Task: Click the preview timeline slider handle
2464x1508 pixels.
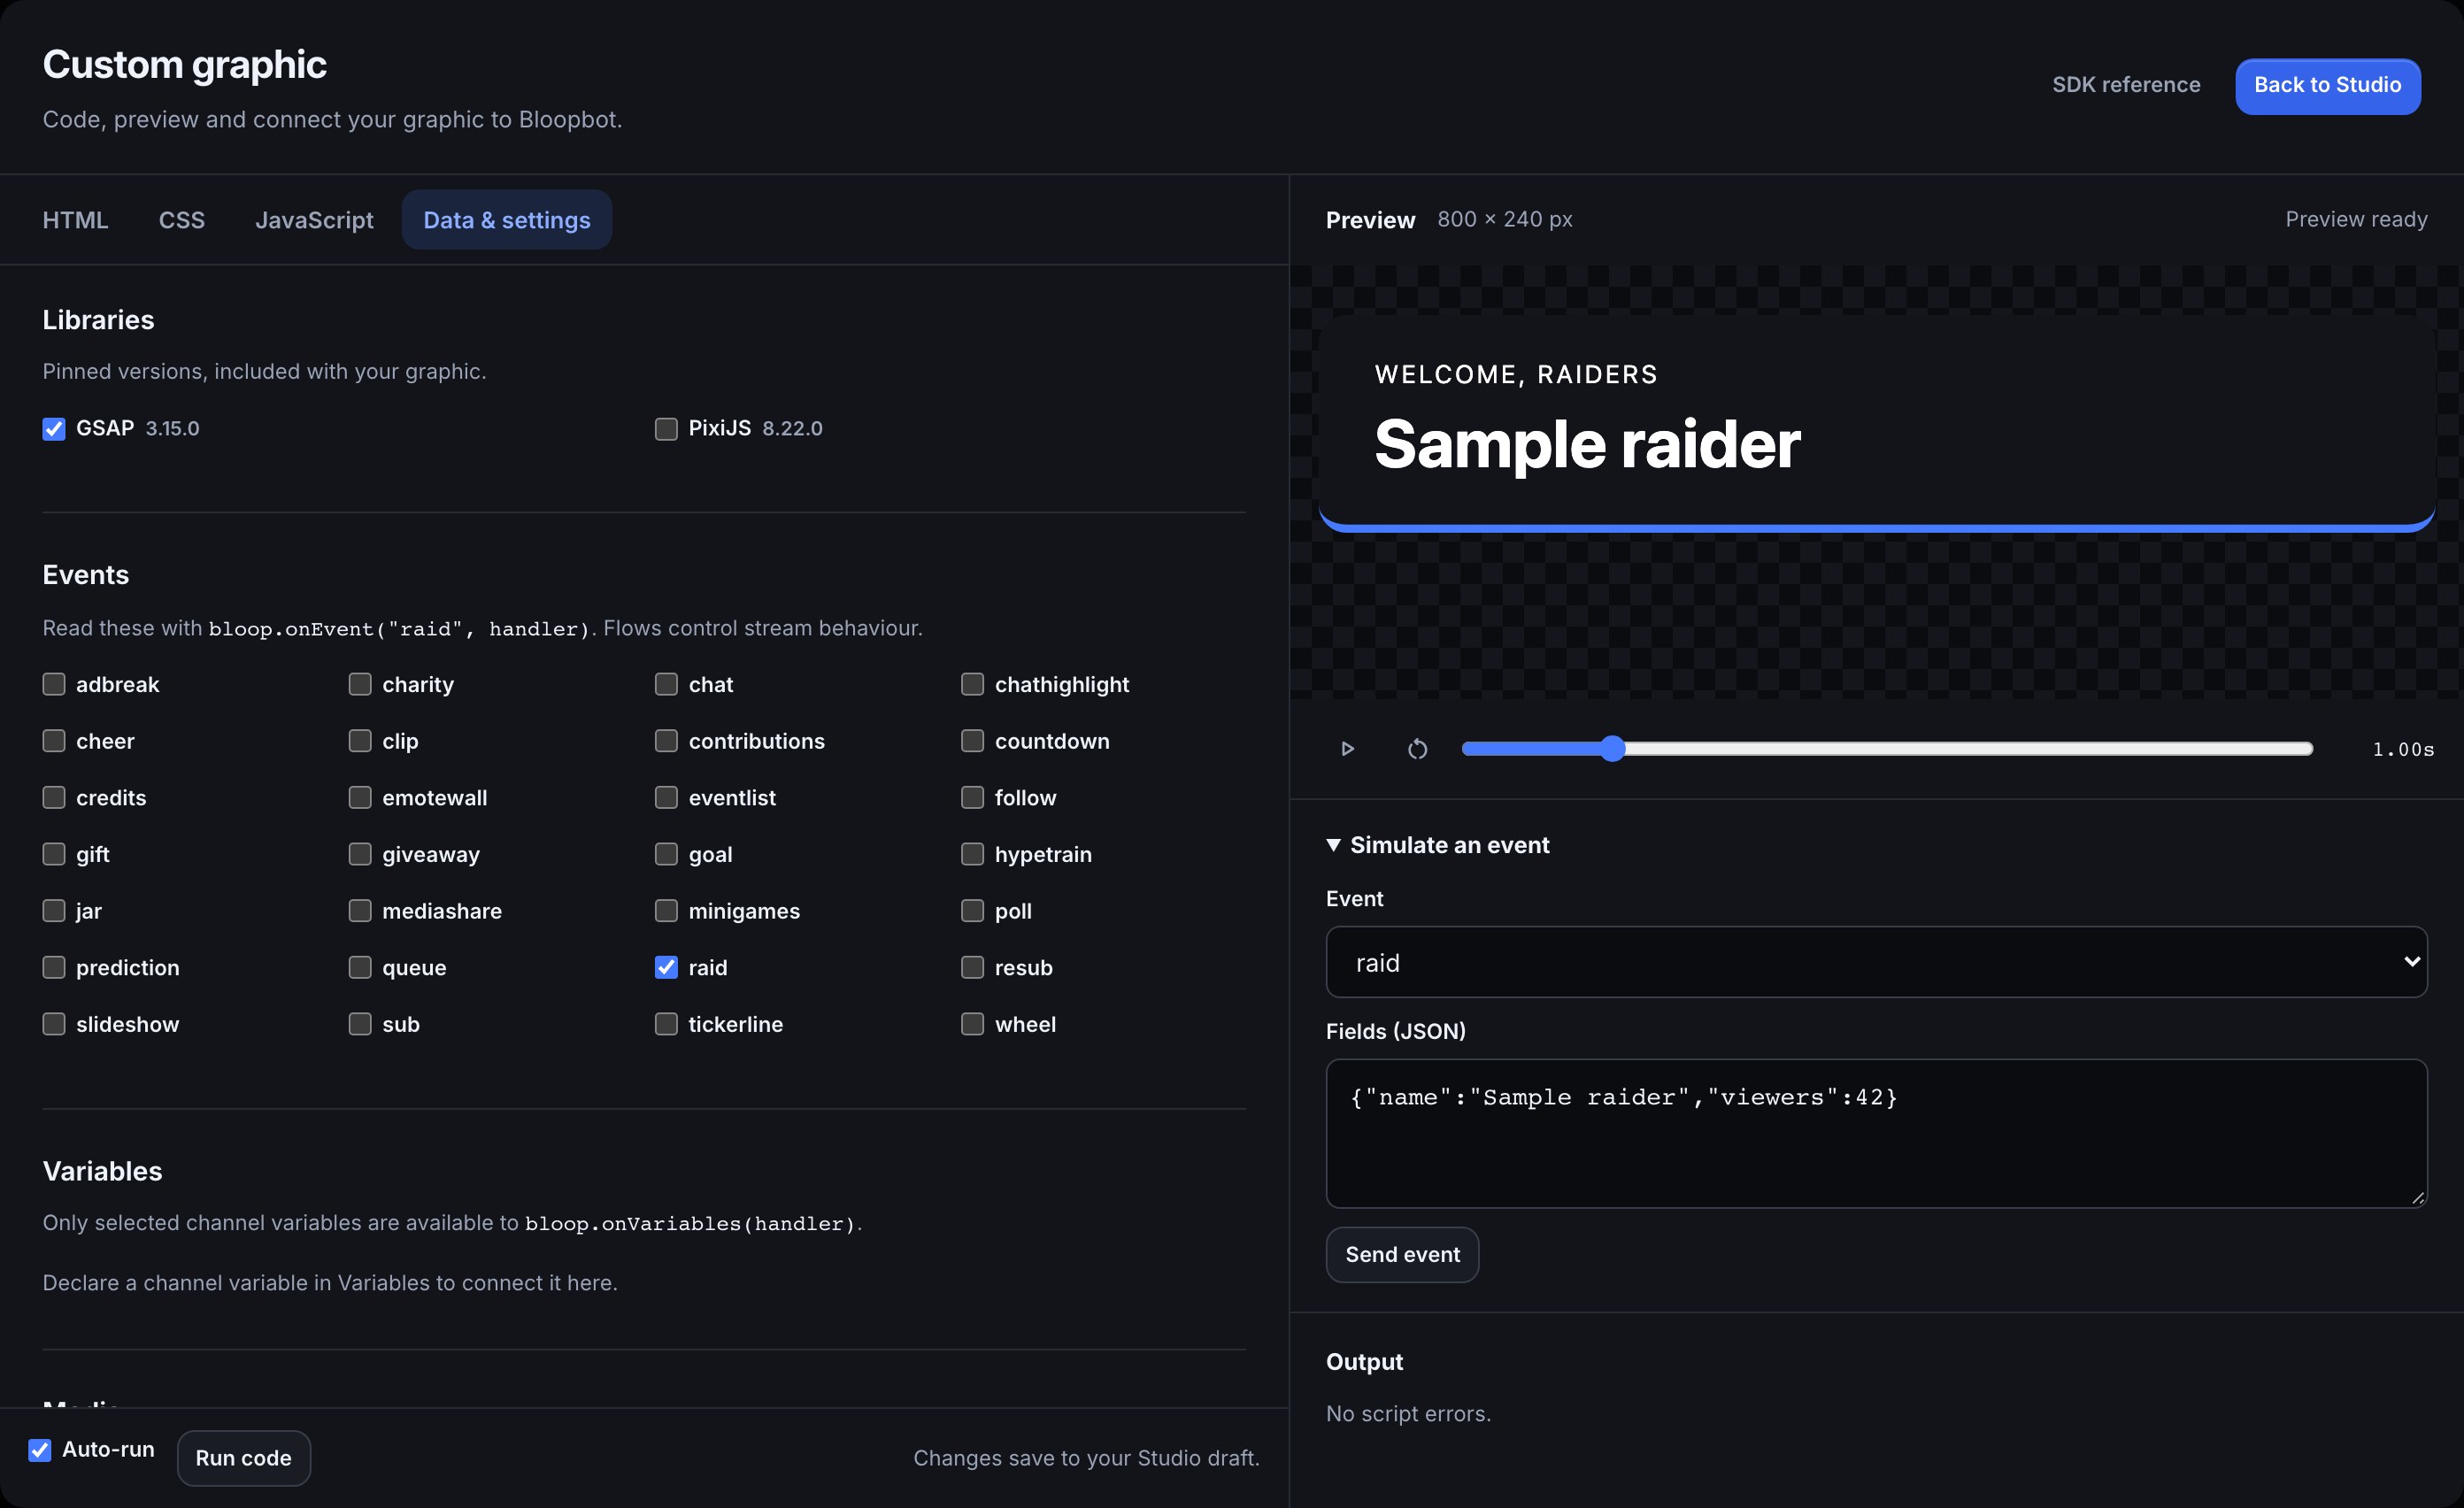Action: [x=1612, y=749]
